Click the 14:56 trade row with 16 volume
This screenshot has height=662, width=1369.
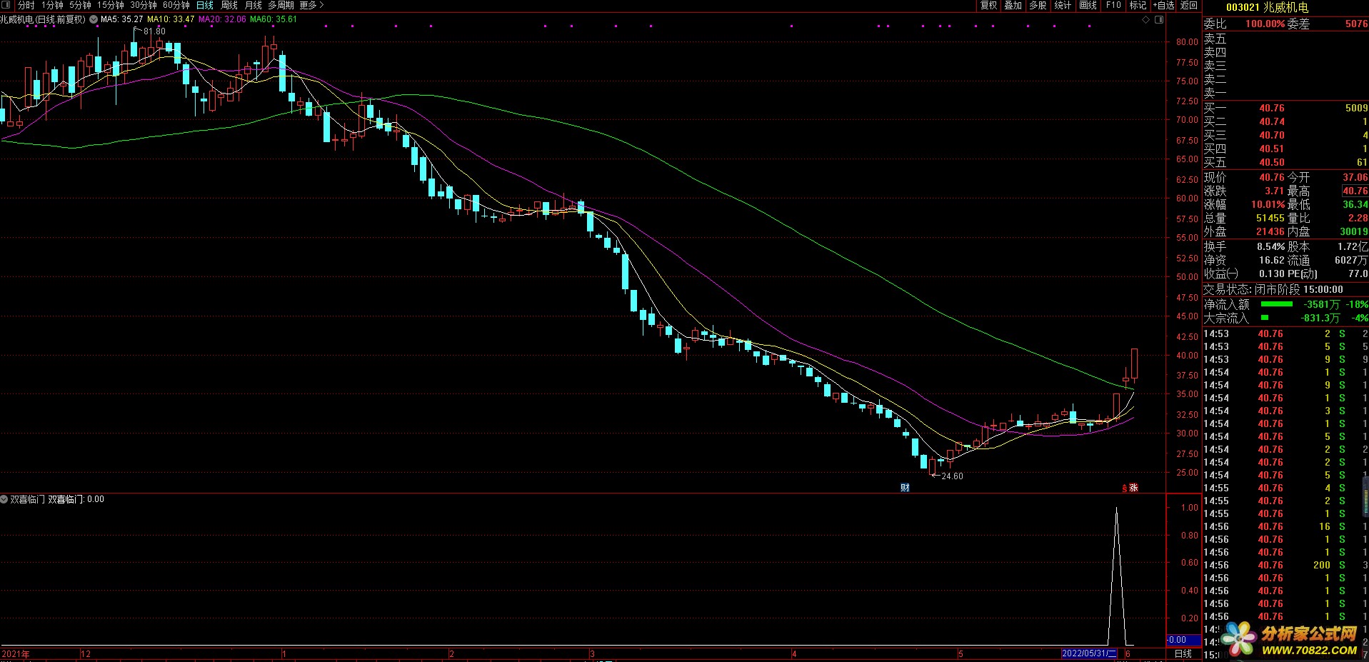(1285, 526)
